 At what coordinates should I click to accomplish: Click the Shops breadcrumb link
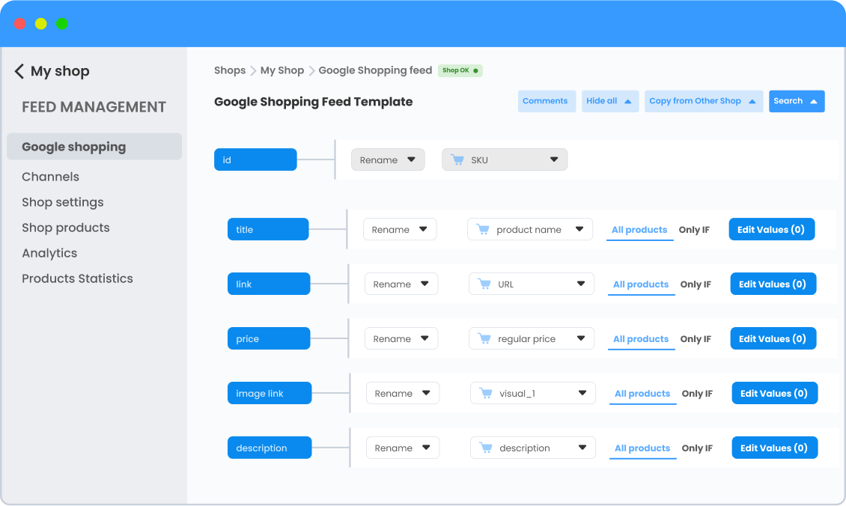click(x=230, y=70)
